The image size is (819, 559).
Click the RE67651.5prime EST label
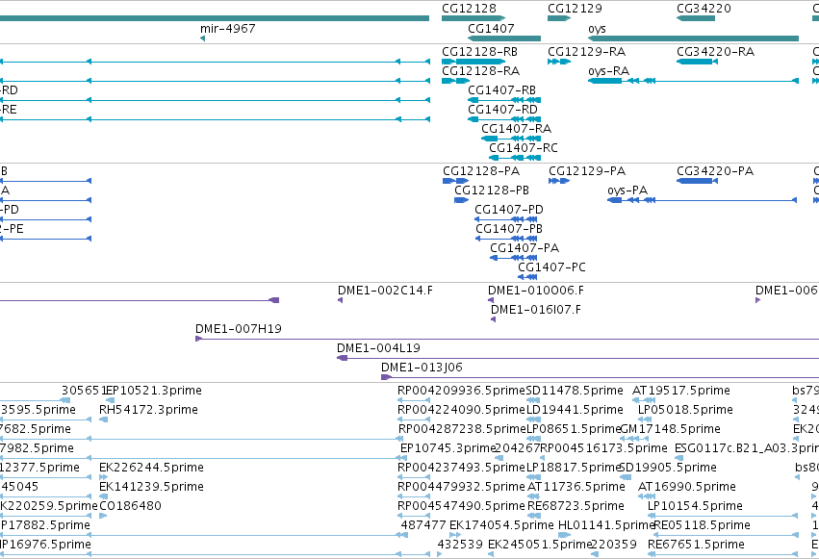(x=696, y=545)
